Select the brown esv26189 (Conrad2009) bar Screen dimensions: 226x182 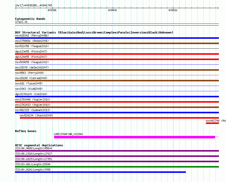pos(117,81)
